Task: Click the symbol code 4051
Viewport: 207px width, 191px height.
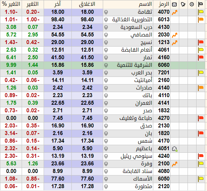Action: (164, 148)
